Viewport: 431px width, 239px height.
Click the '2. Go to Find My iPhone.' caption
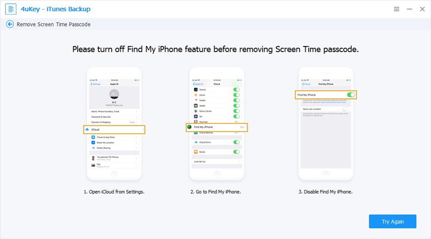coord(216,192)
